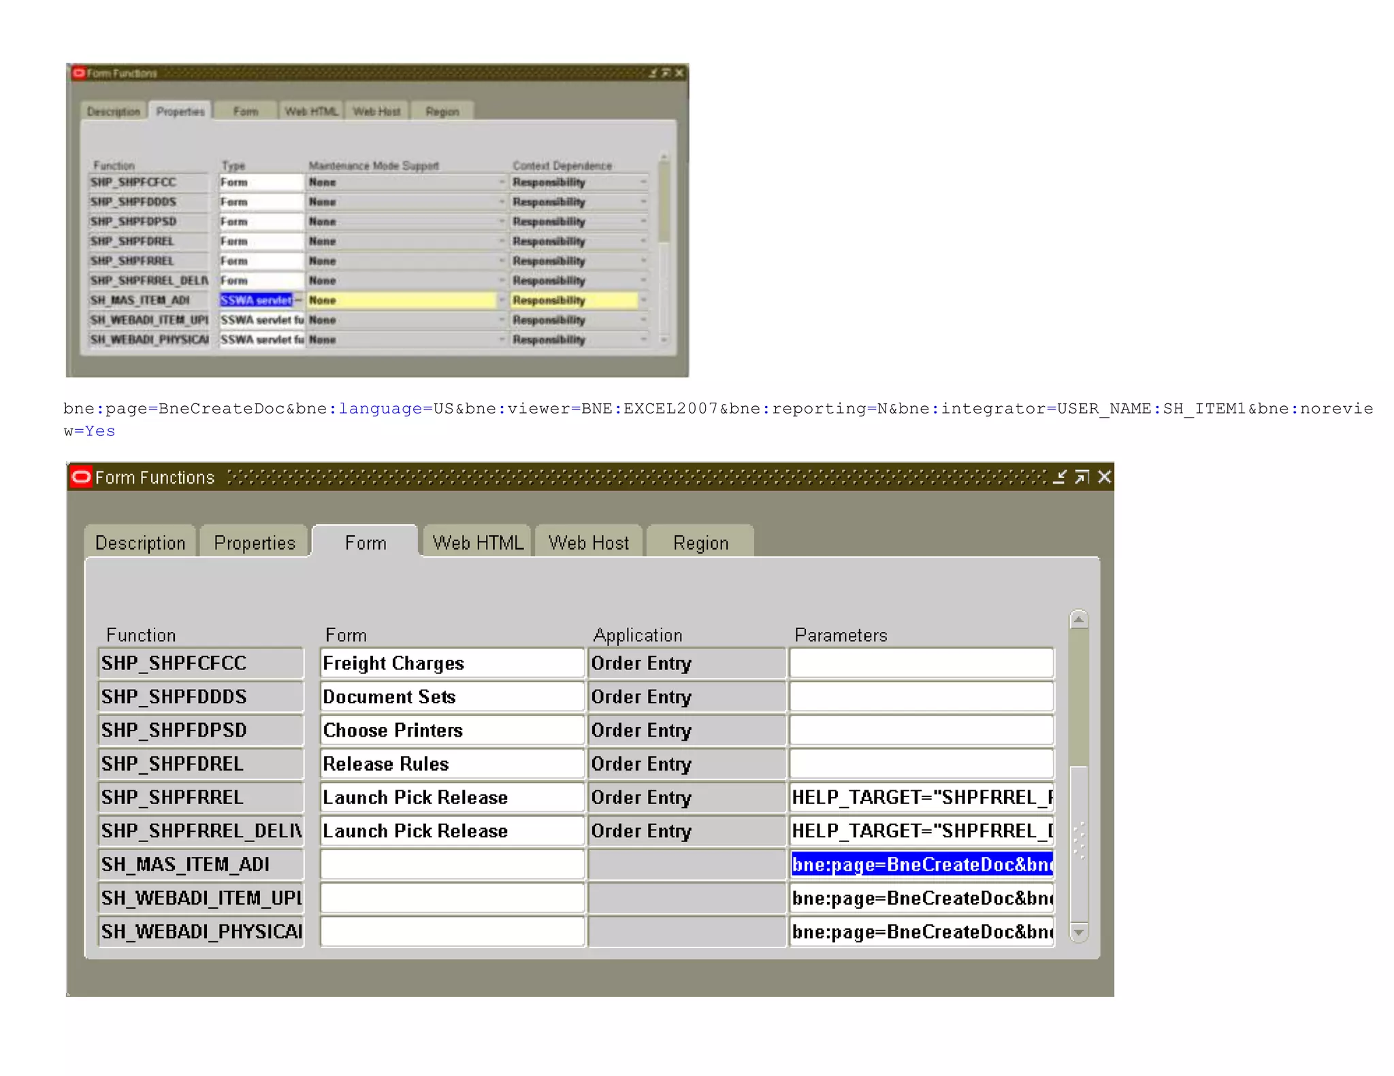Open Context Dependence dropdown for SHP_SHPFRREL

pyautogui.click(x=643, y=261)
